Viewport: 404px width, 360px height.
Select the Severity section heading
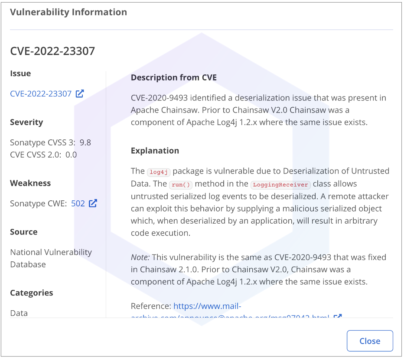coord(26,122)
